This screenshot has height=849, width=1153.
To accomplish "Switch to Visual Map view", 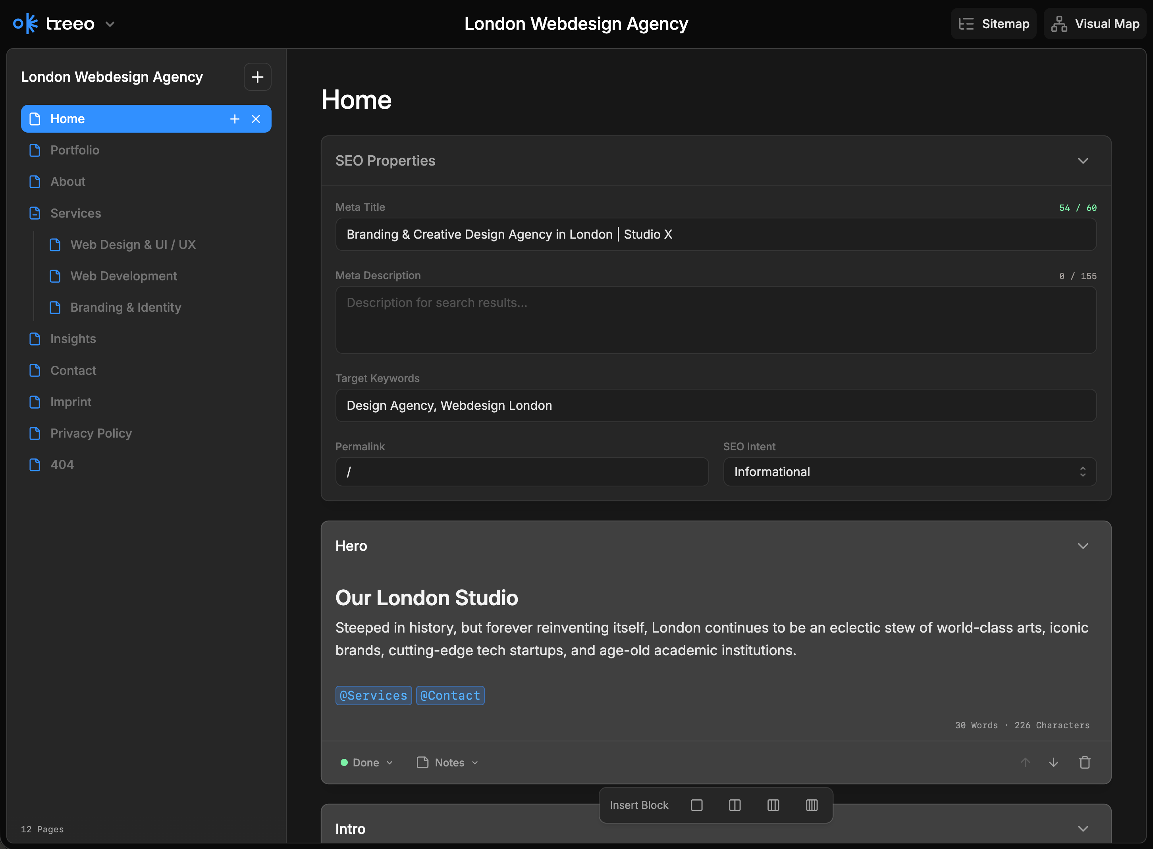I will (x=1095, y=24).
